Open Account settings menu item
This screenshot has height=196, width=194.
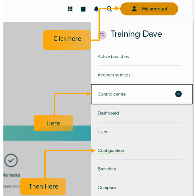point(114,75)
